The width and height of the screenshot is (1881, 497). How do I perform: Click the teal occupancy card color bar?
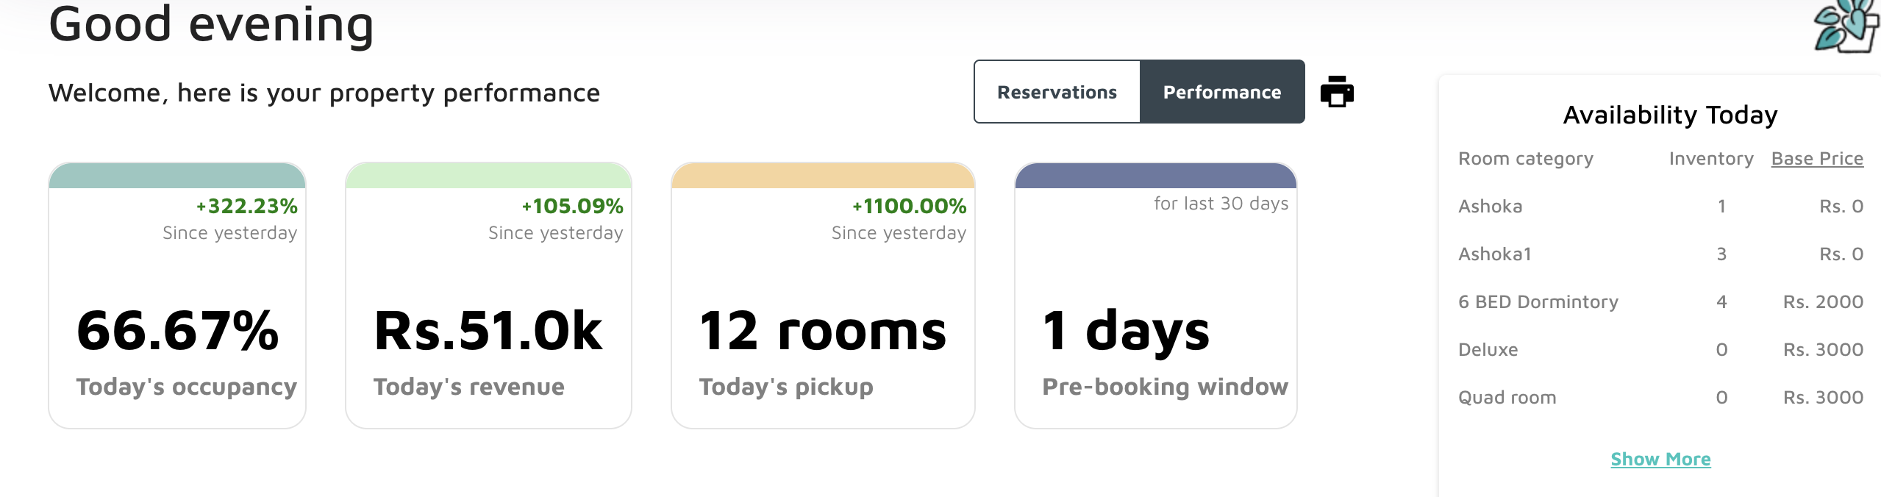pos(177,176)
